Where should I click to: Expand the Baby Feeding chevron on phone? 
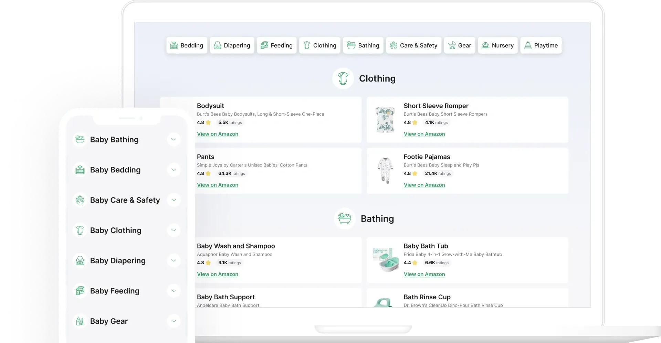click(174, 291)
